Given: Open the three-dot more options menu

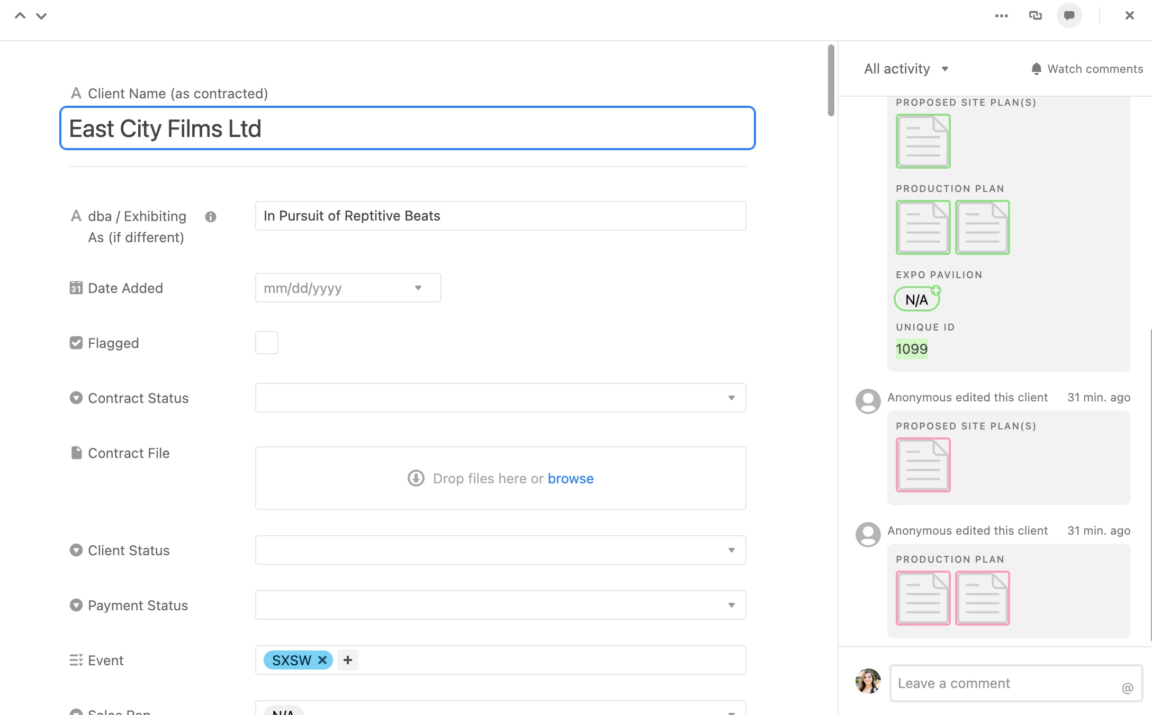Looking at the screenshot, I should click(x=1001, y=16).
